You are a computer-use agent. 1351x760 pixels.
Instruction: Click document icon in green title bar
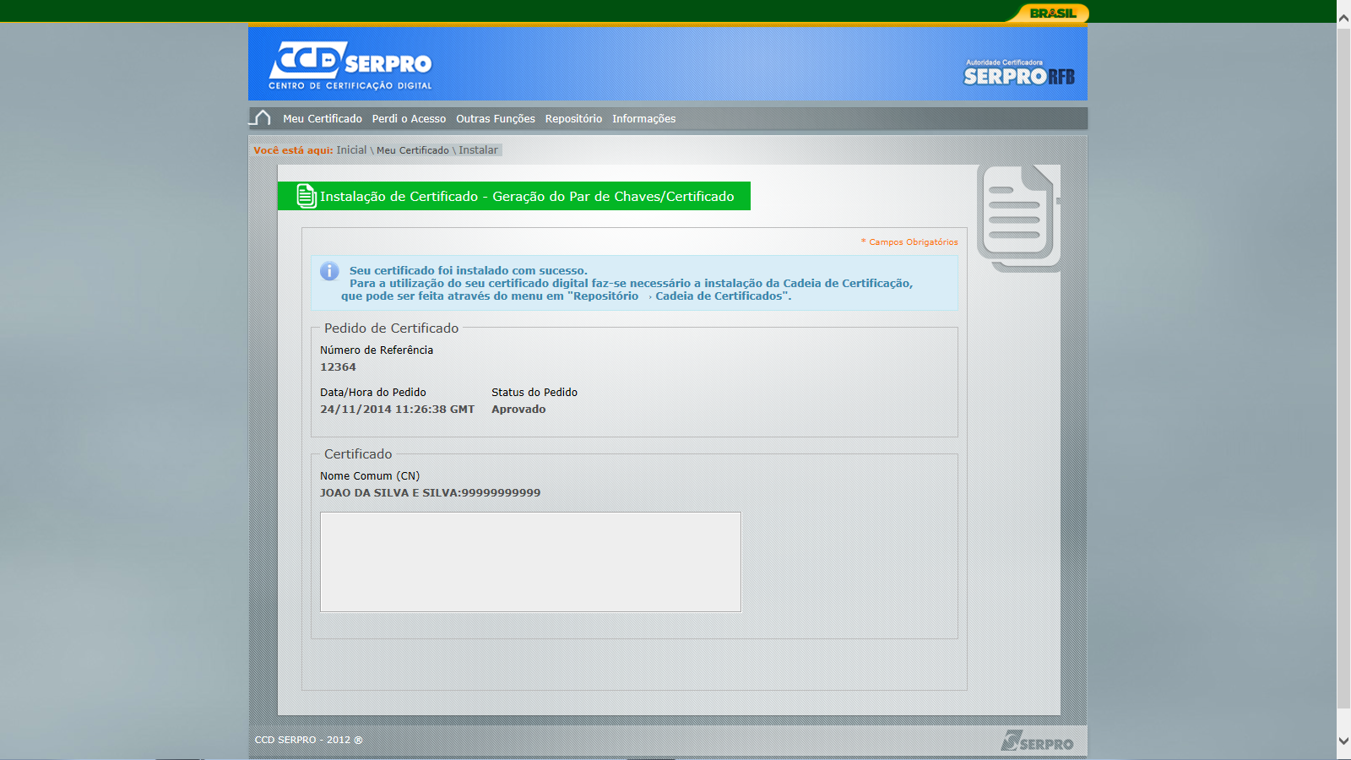pyautogui.click(x=307, y=196)
